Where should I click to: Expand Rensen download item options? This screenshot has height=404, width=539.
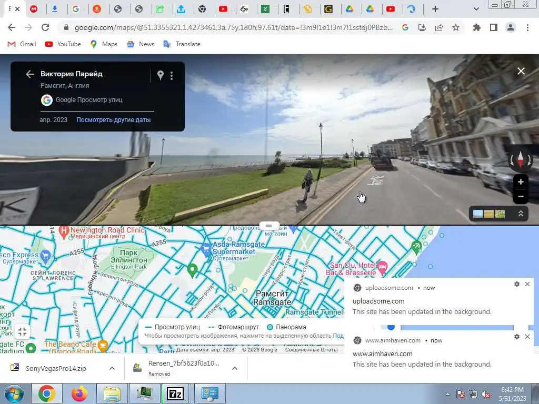coord(235,368)
